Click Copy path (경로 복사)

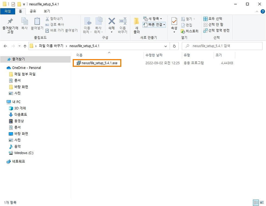55,24
